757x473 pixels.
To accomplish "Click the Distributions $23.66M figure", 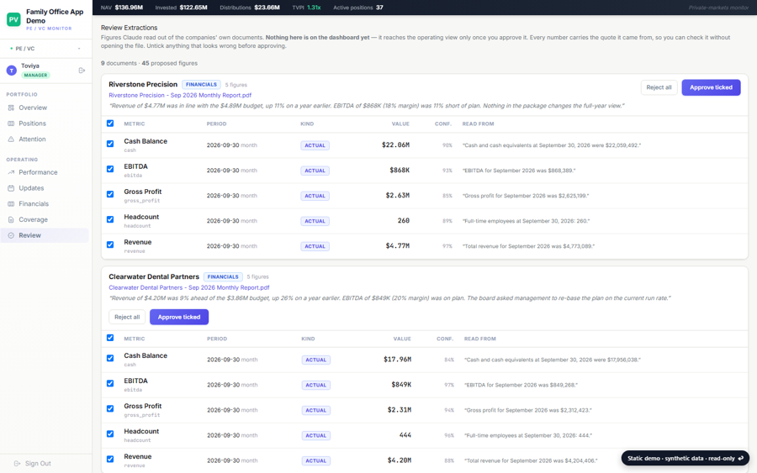I will [x=250, y=8].
